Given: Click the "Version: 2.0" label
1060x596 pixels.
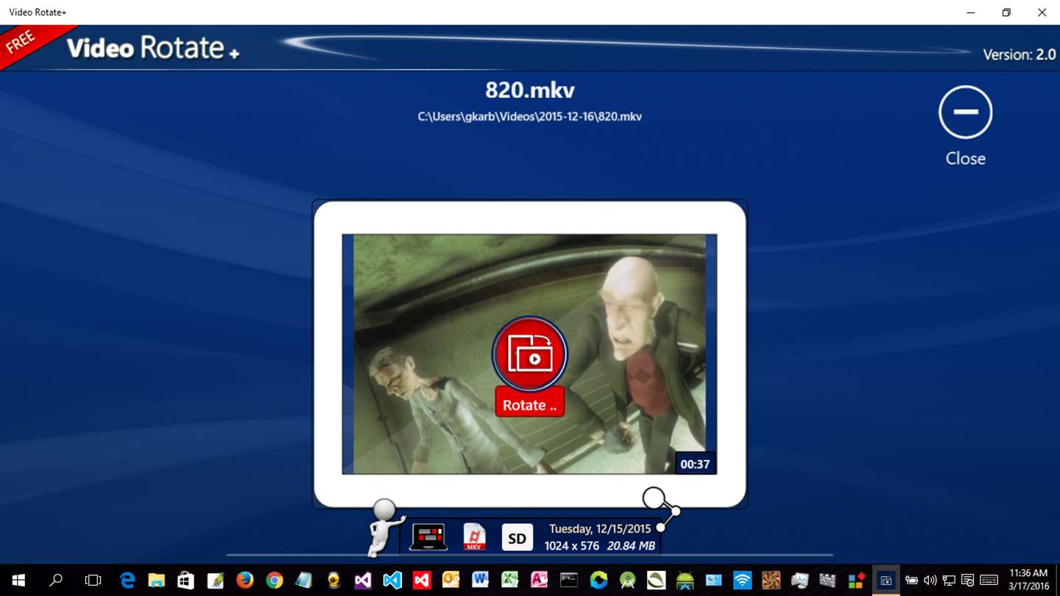Looking at the screenshot, I should (x=1019, y=54).
